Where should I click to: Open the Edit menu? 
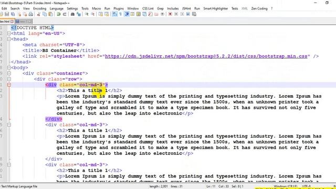point(4,8)
